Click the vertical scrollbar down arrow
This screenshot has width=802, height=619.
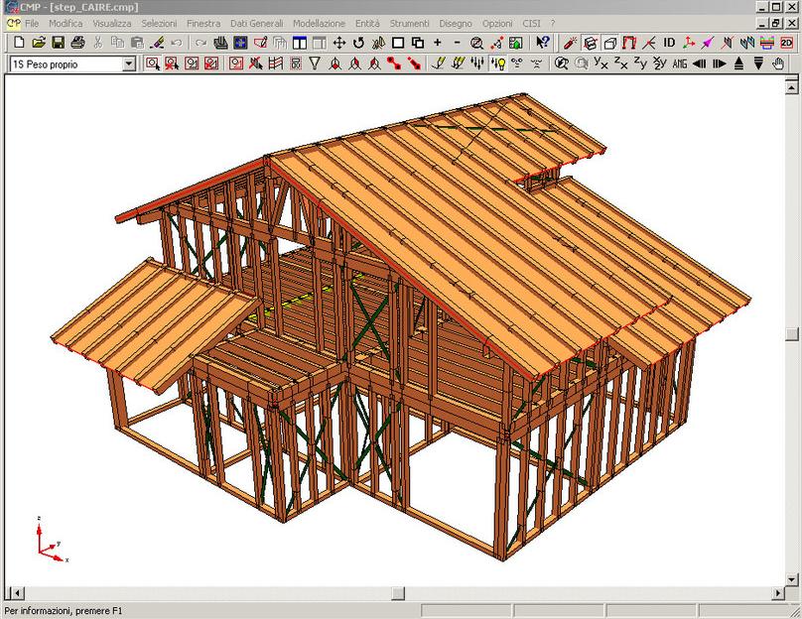click(793, 578)
